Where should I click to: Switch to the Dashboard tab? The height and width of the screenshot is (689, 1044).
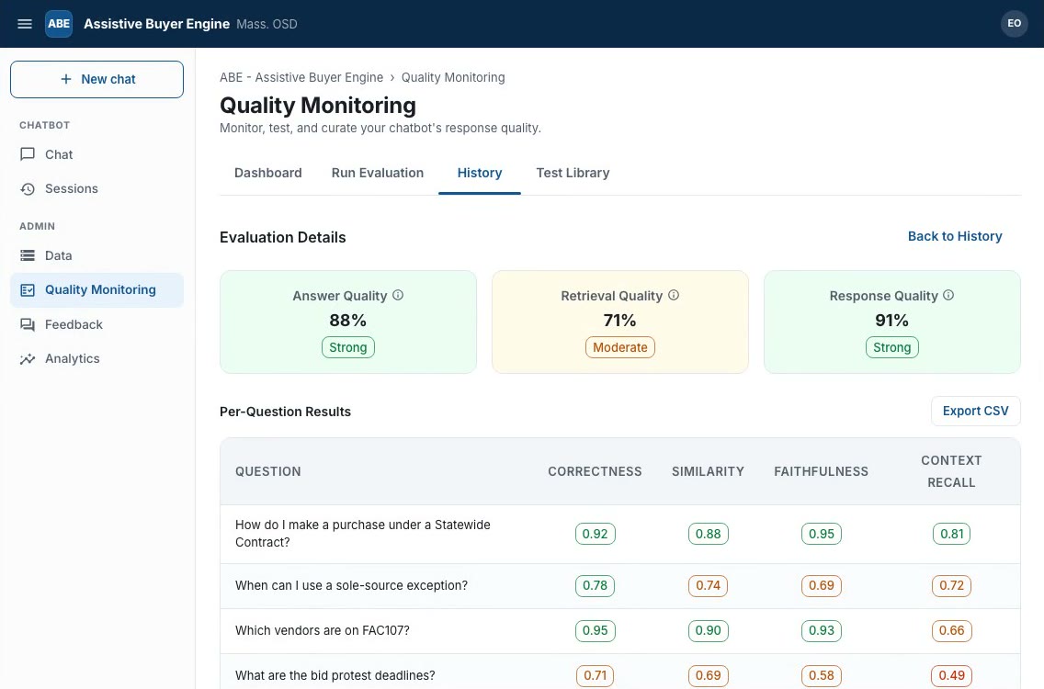267,173
